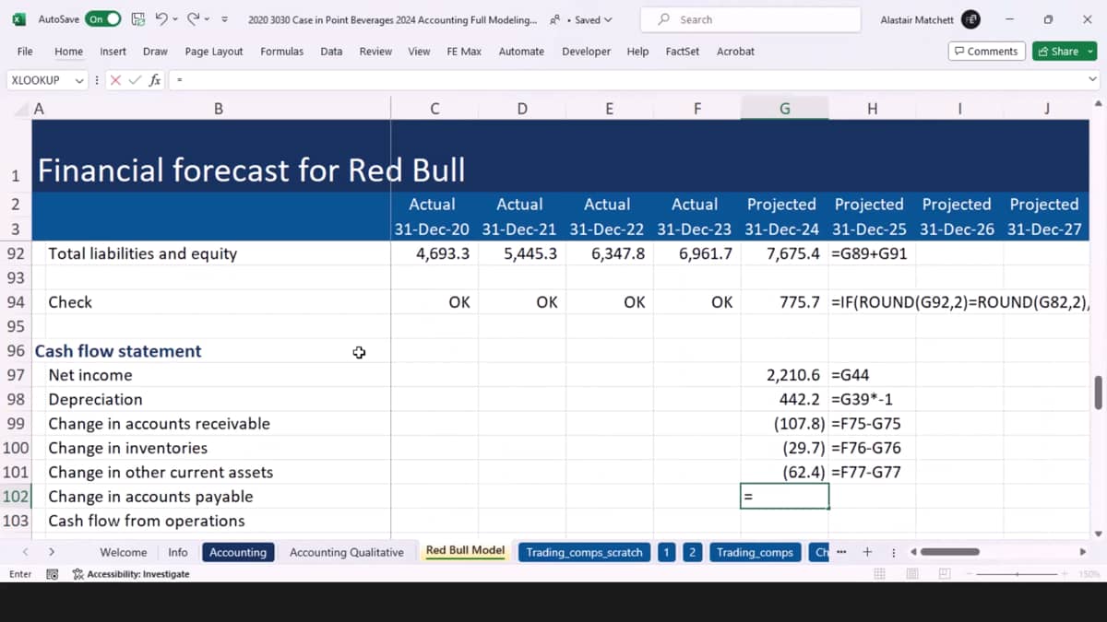
Task: Cancel formula entry with X icon
Action: click(116, 80)
